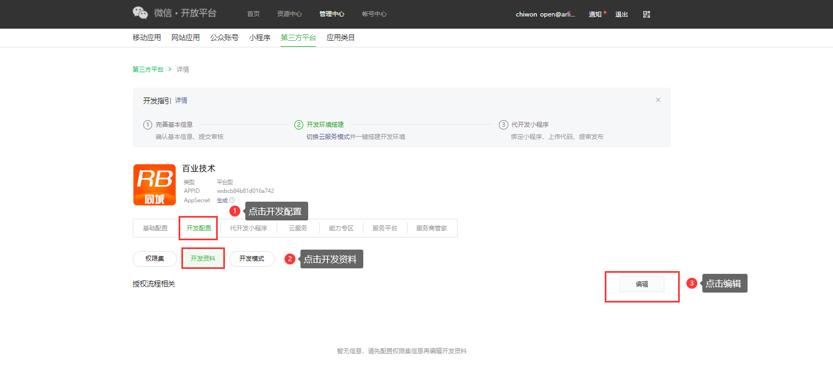Click 首页 in the top navigation

point(253,14)
